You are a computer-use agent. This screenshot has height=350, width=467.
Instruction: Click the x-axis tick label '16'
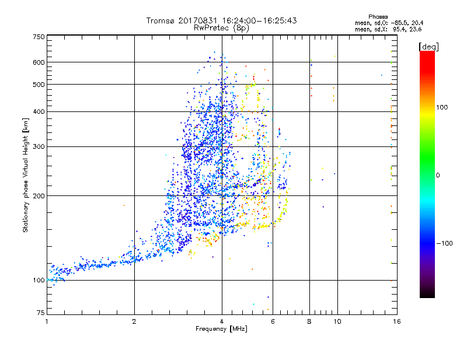(x=397, y=321)
